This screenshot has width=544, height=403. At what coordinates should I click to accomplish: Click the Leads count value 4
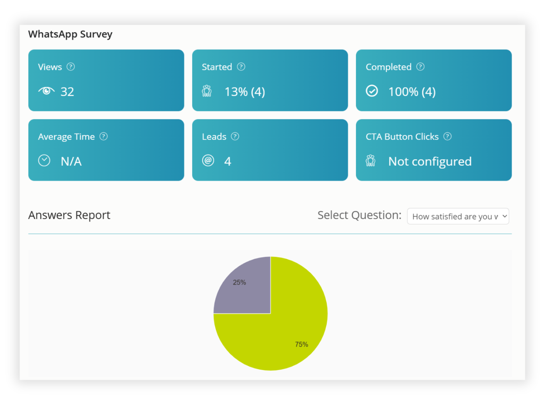point(228,161)
